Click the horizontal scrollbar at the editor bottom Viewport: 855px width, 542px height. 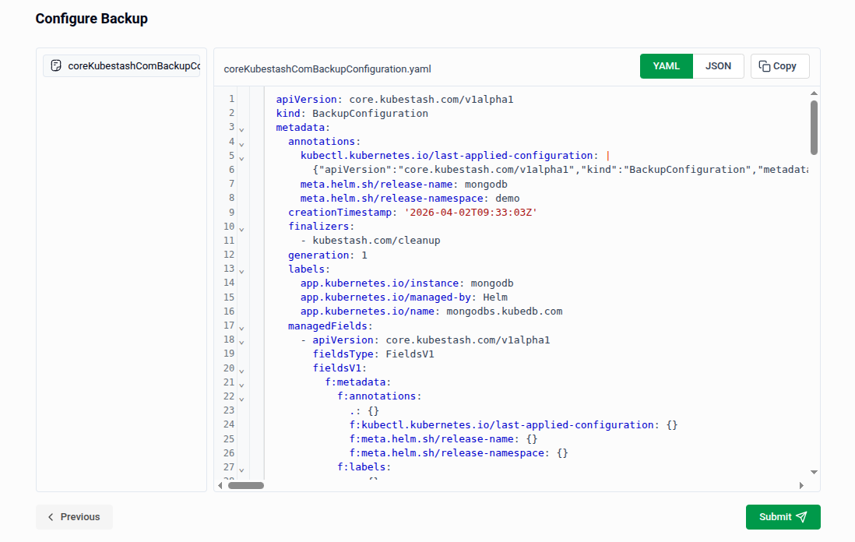[x=245, y=485]
